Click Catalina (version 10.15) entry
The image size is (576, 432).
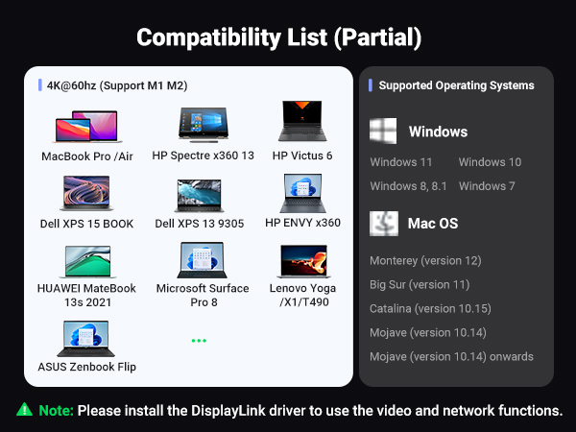430,308
